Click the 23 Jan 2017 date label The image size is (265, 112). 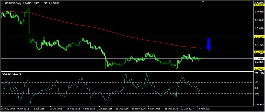coord(188,109)
